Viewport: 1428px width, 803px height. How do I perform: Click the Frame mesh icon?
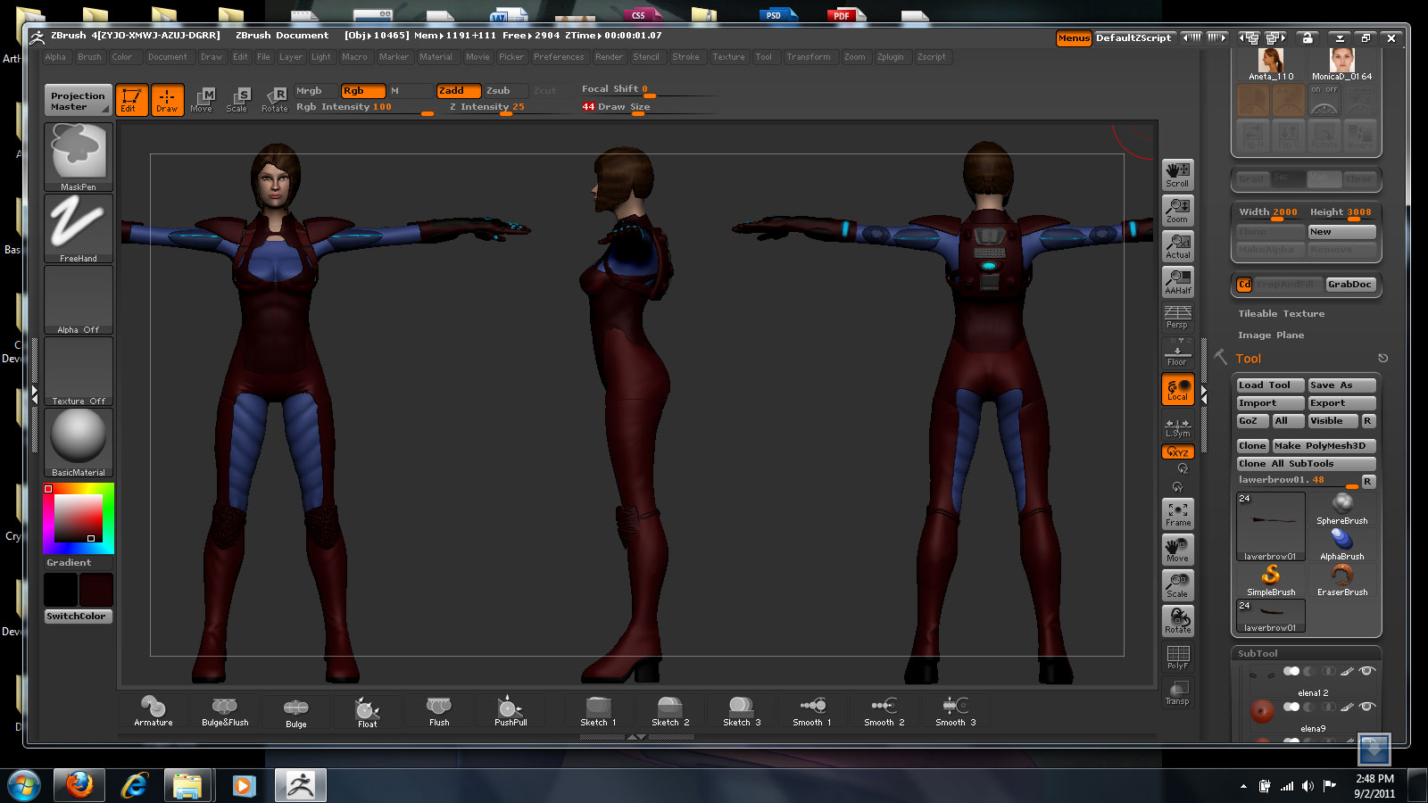coord(1177,513)
